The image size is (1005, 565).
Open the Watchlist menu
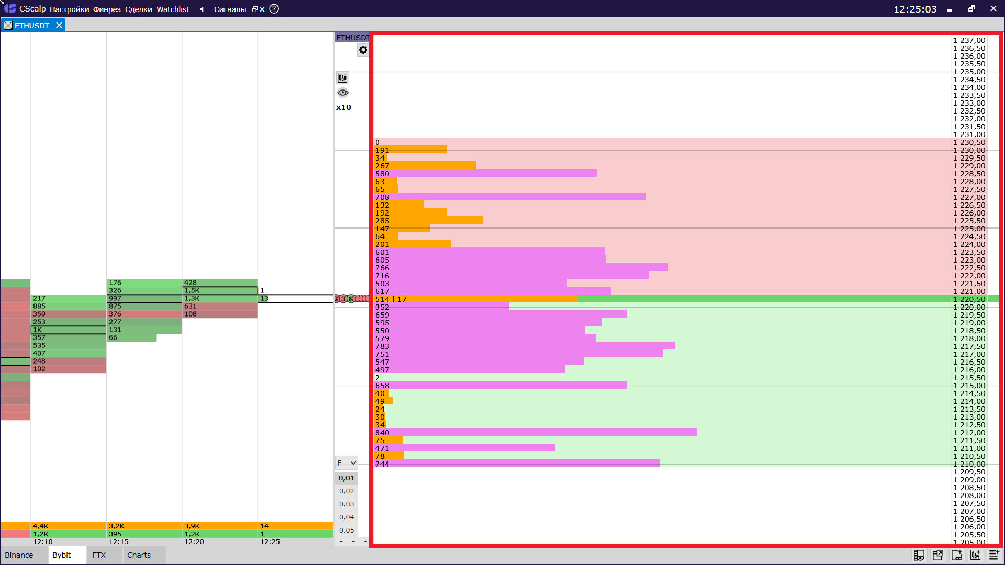(173, 9)
